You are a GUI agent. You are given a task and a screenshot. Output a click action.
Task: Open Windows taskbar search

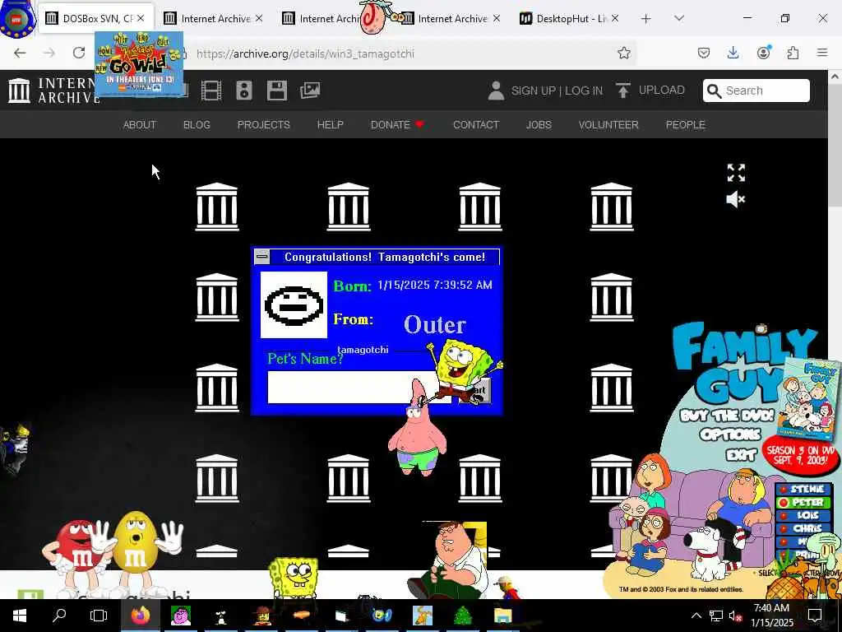click(59, 616)
